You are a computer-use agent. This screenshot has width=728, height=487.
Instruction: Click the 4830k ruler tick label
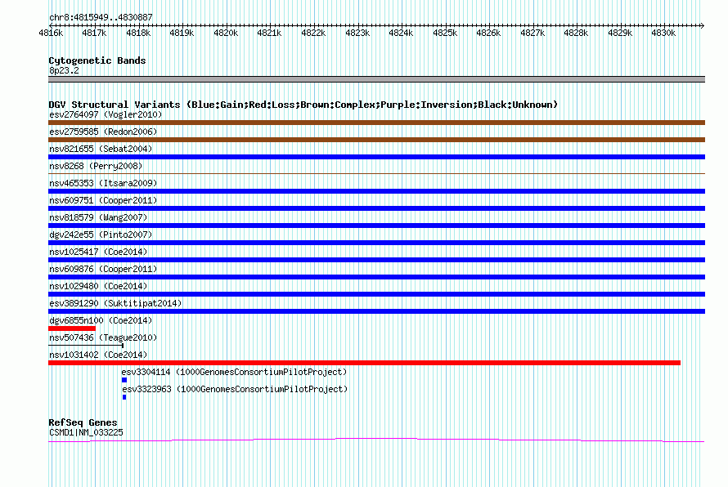(x=663, y=33)
